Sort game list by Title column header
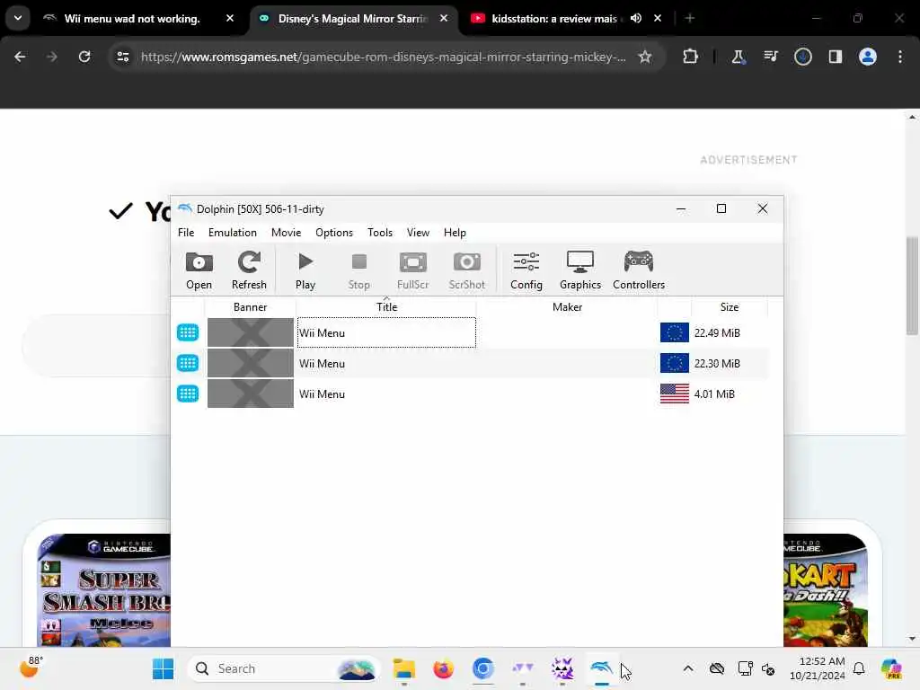 click(x=386, y=307)
